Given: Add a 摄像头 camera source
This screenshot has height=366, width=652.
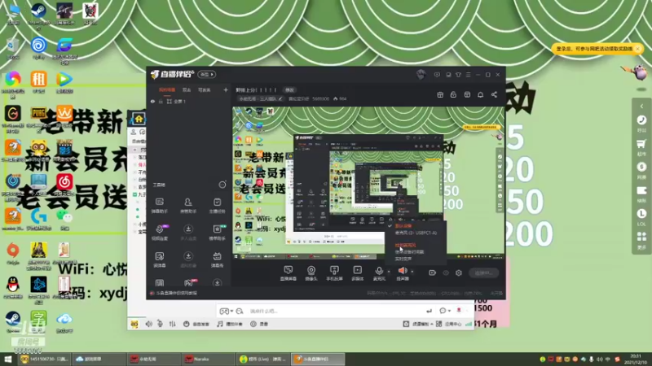Looking at the screenshot, I should click(311, 273).
